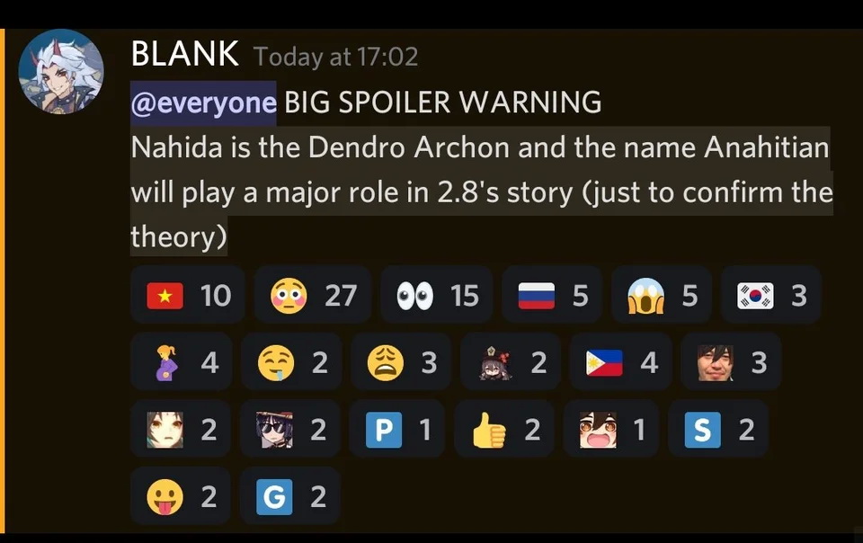Click the blue G letter reaction
Screen dimensions: 863x543
pos(290,496)
